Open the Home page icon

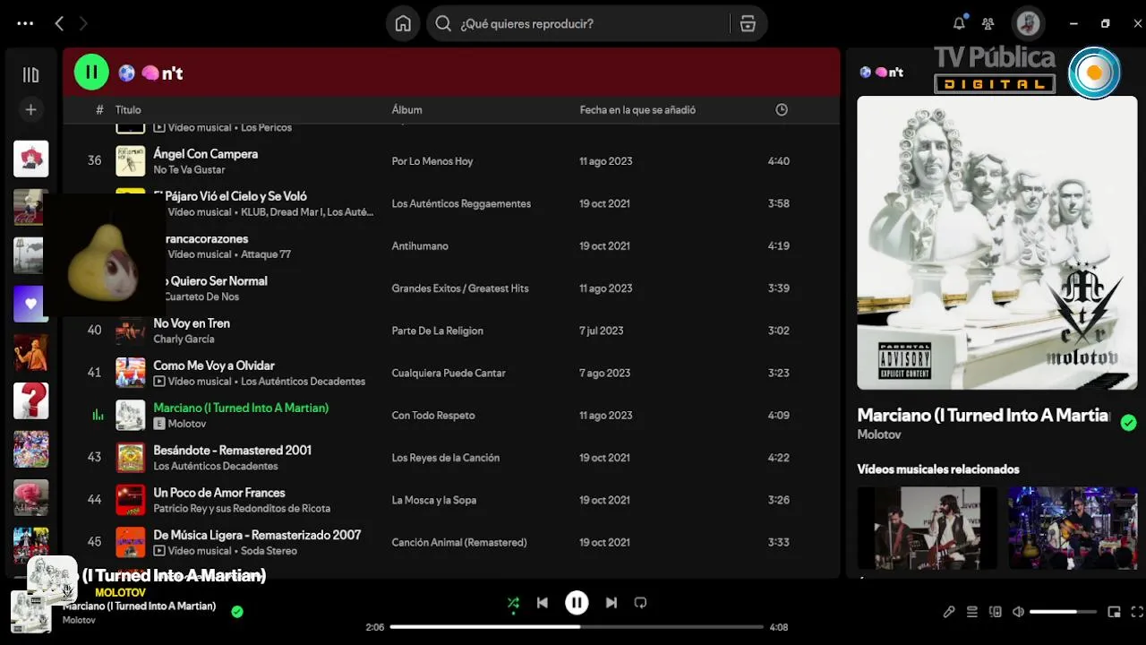click(x=403, y=24)
